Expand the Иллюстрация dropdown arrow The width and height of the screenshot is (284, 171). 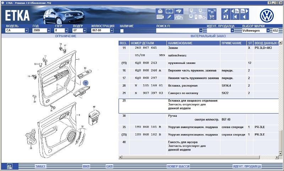tap(112, 31)
